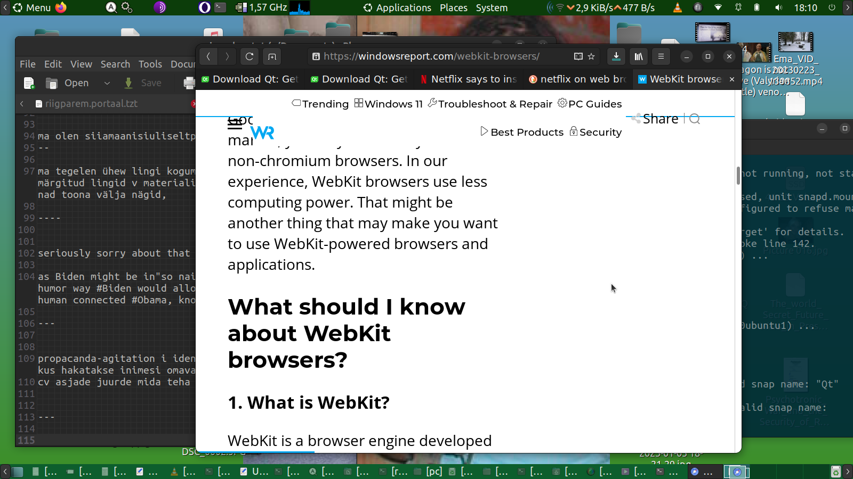Screen dimensions: 853x479
Task: Click the page search magnifier icon
Action: pos(695,119)
